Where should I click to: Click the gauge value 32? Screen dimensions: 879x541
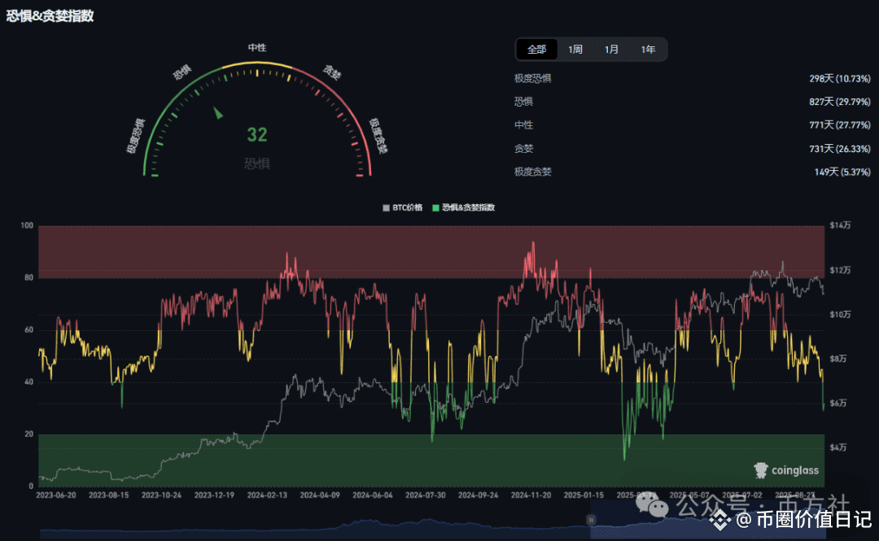pyautogui.click(x=257, y=135)
